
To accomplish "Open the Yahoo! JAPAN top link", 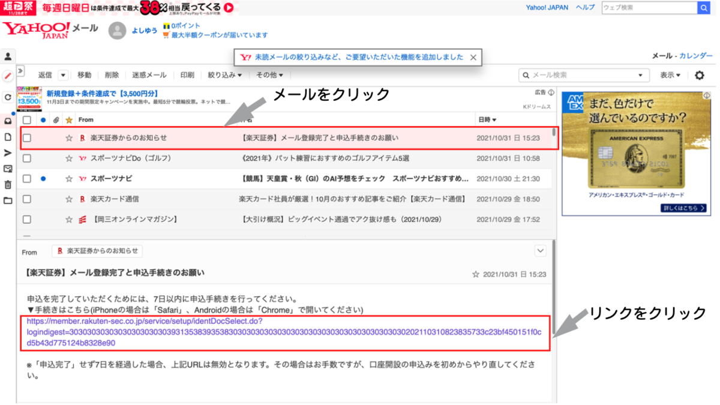I will tap(547, 8).
